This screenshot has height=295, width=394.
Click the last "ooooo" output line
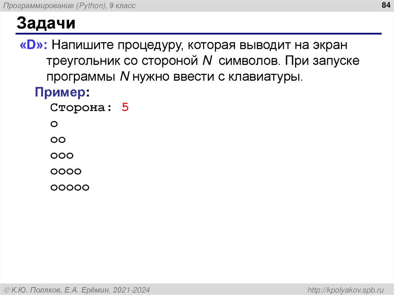pyautogui.click(x=69, y=187)
